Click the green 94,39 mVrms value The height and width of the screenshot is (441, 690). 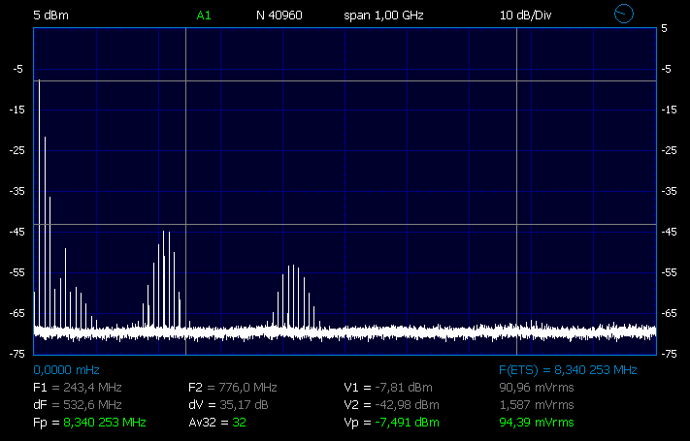(536, 423)
